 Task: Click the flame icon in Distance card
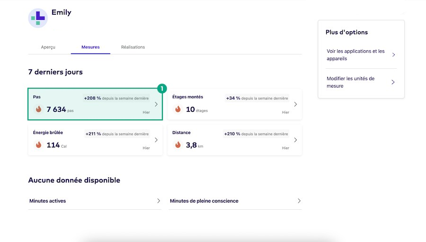pos(178,144)
